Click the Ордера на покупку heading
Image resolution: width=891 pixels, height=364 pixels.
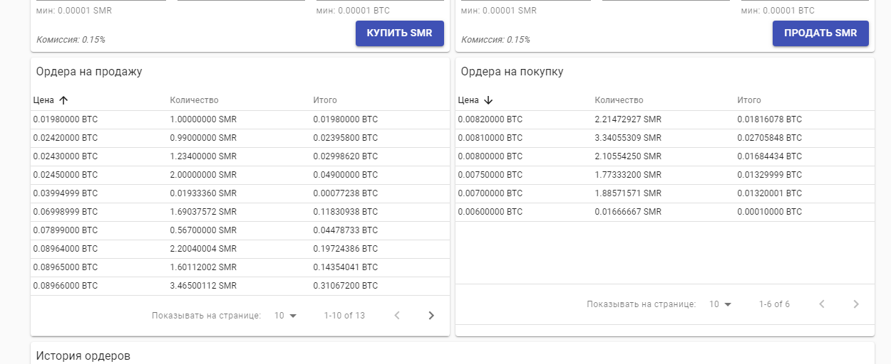tap(513, 72)
